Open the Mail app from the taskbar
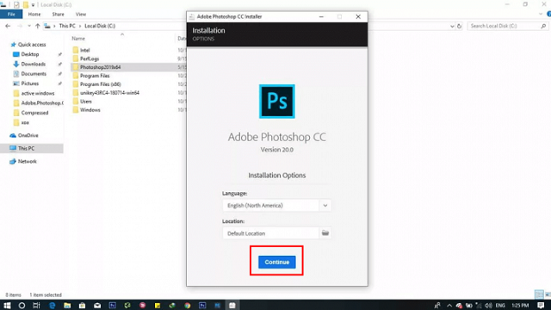The width and height of the screenshot is (551, 310). click(97, 306)
